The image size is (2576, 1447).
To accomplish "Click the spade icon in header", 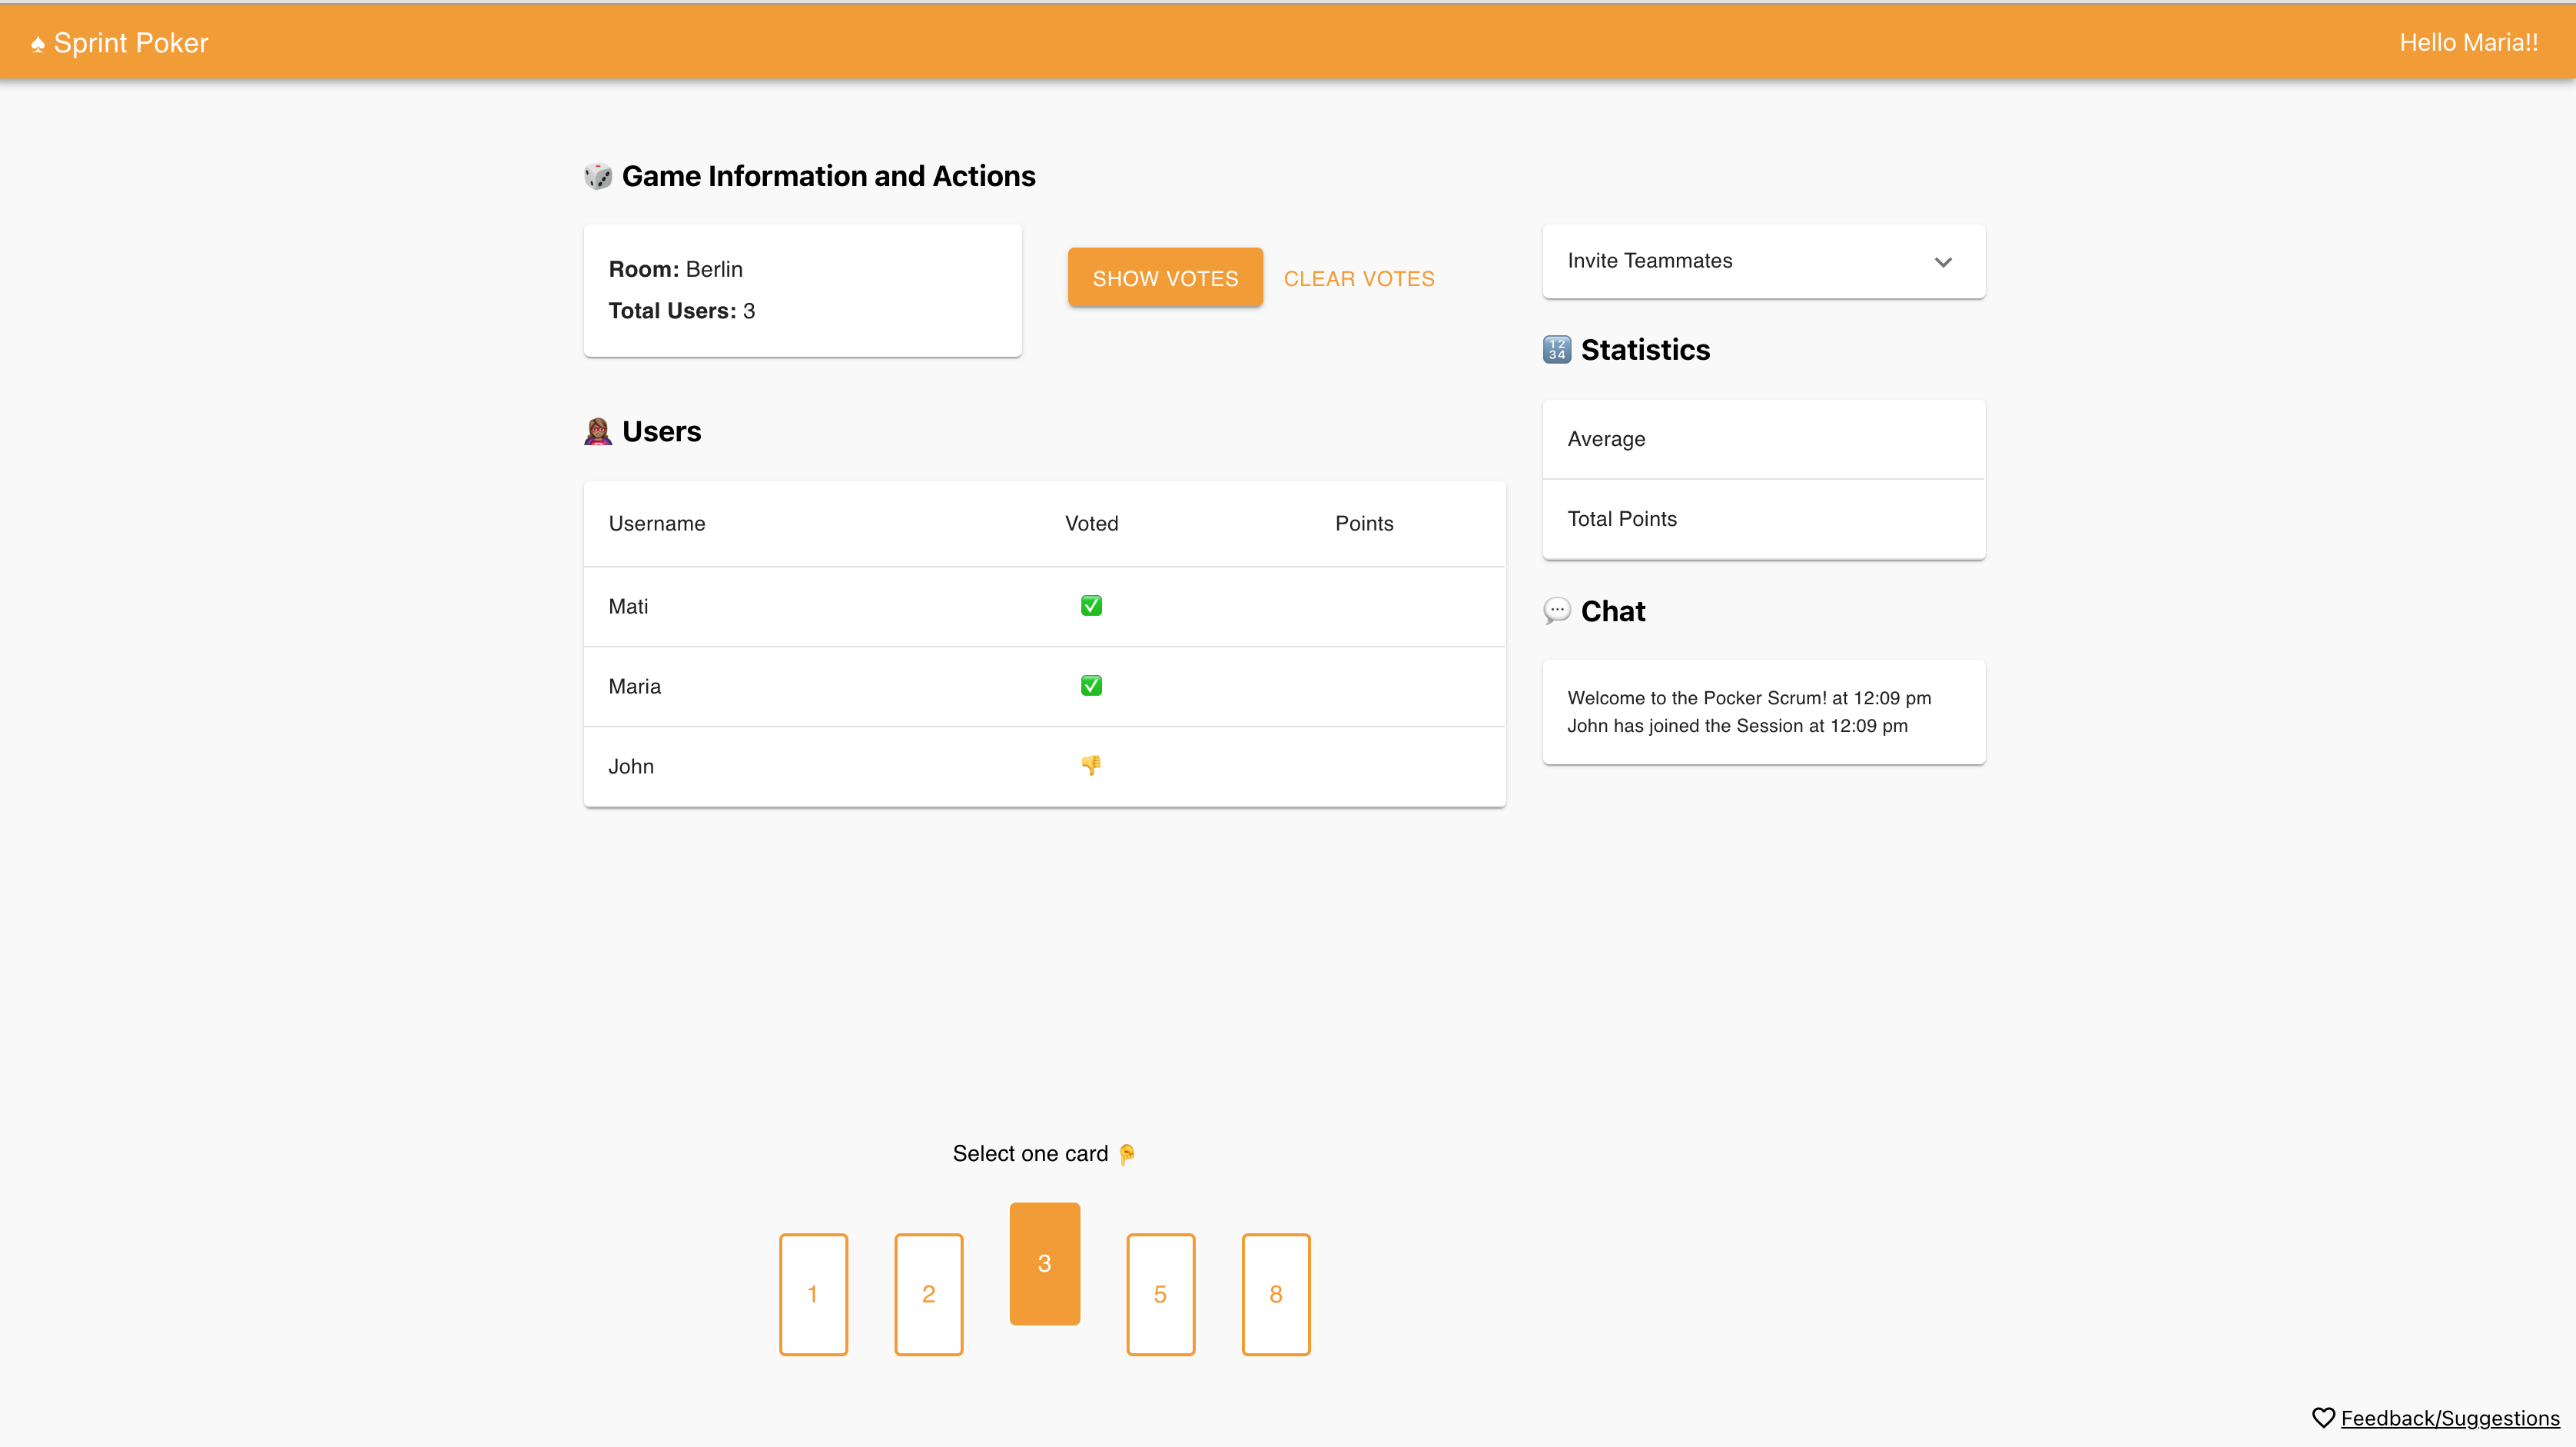I will pos(37,44).
